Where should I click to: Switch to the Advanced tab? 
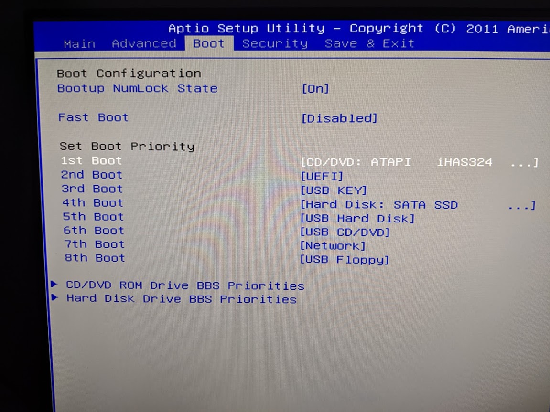coord(144,44)
